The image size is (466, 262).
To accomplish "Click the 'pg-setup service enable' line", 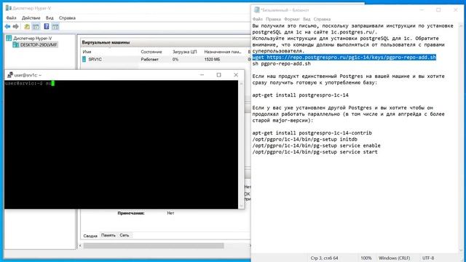I will pos(316,146).
